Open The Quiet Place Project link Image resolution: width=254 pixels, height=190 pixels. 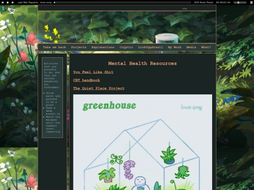tap(99, 88)
